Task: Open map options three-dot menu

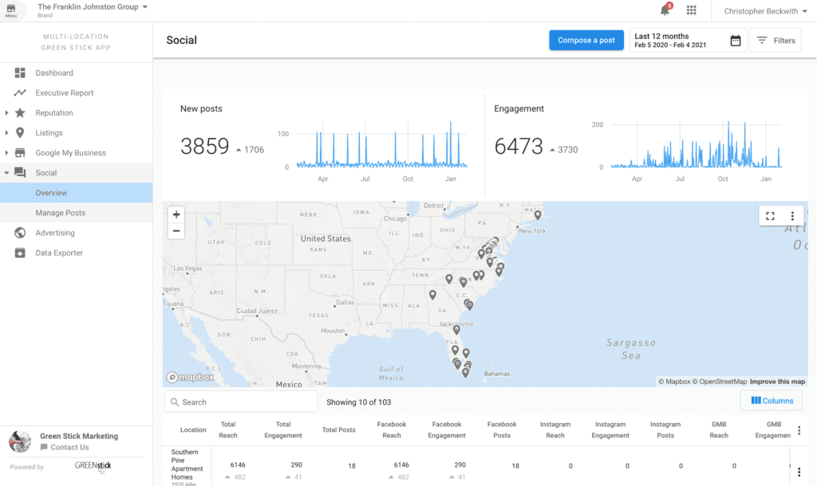Action: (792, 216)
